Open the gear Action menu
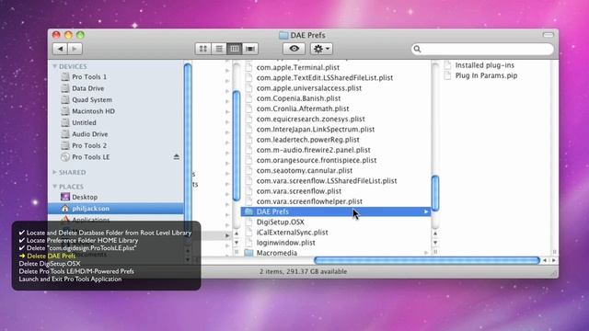Screen dimensions: 589x331 pyautogui.click(x=321, y=49)
